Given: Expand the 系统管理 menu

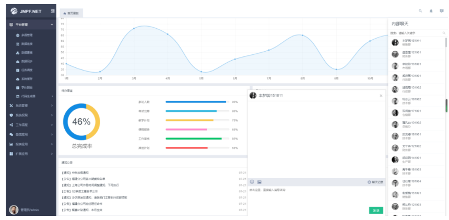Looking at the screenshot, I should [x=31, y=105].
